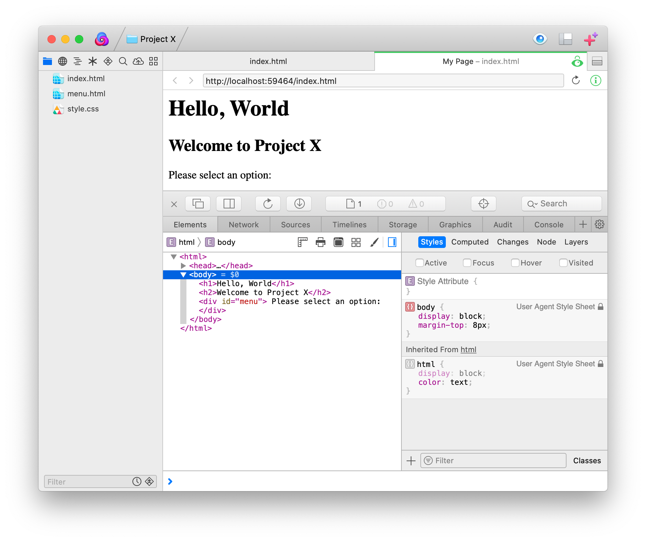Click the add new style rule plus
Viewport: 646px width, 542px height.
point(411,461)
